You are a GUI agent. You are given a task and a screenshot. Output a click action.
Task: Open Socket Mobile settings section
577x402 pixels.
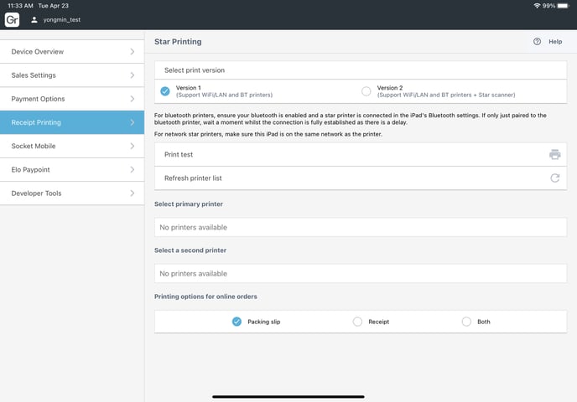point(71,146)
